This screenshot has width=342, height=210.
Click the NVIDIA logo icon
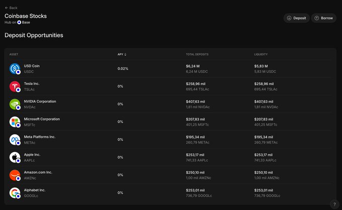pyautogui.click(x=15, y=104)
